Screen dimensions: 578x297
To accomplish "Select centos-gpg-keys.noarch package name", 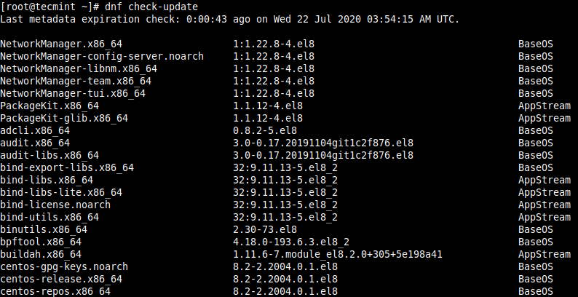I will click(x=64, y=266).
